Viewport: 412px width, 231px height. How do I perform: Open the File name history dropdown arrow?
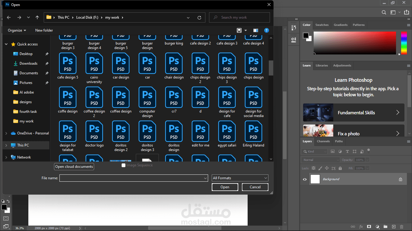pyautogui.click(x=205, y=178)
